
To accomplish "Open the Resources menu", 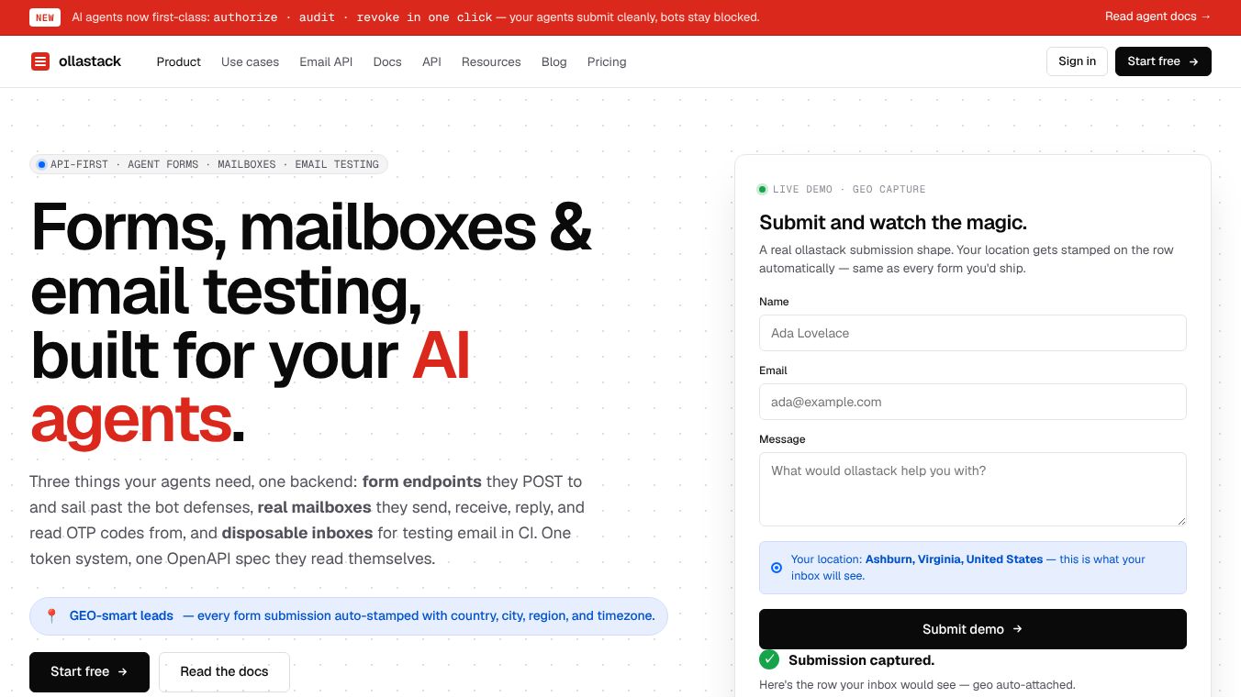I will point(491,61).
